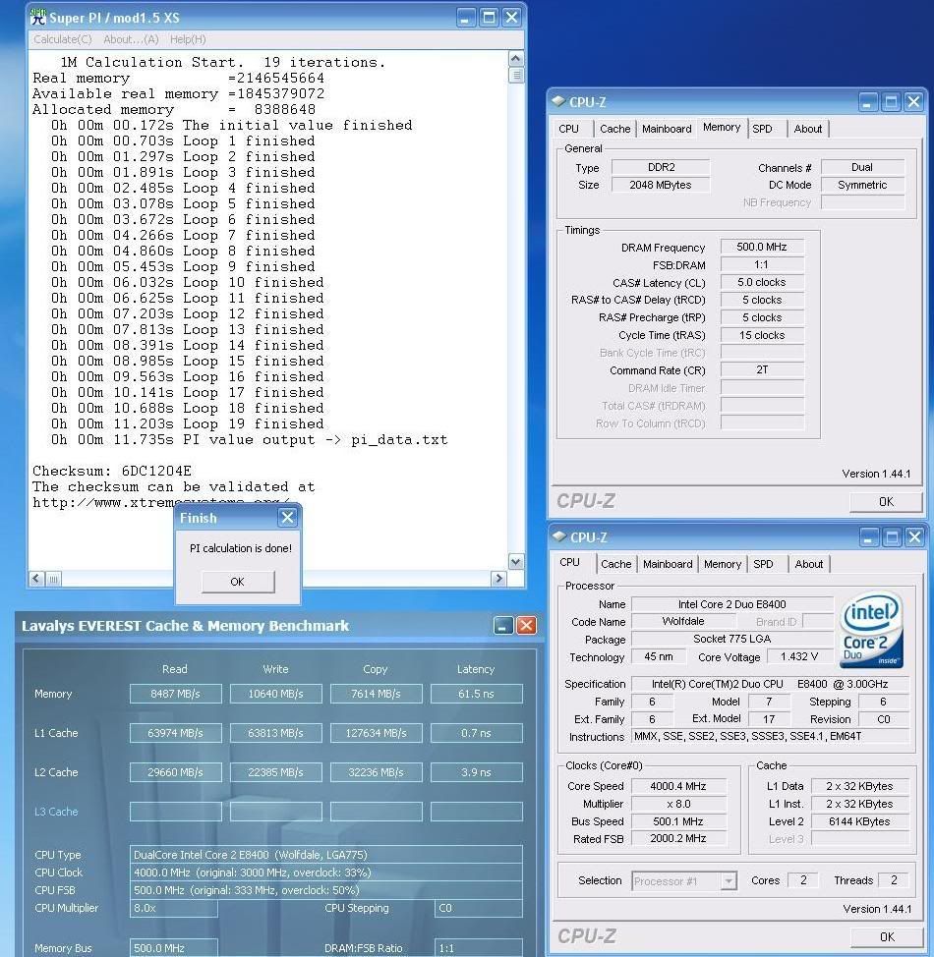Click the L1 Cache Read value 63974 MB/s

pos(175,733)
